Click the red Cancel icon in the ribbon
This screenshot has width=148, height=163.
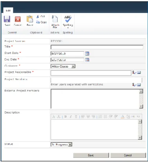pyautogui.click(x=18, y=20)
